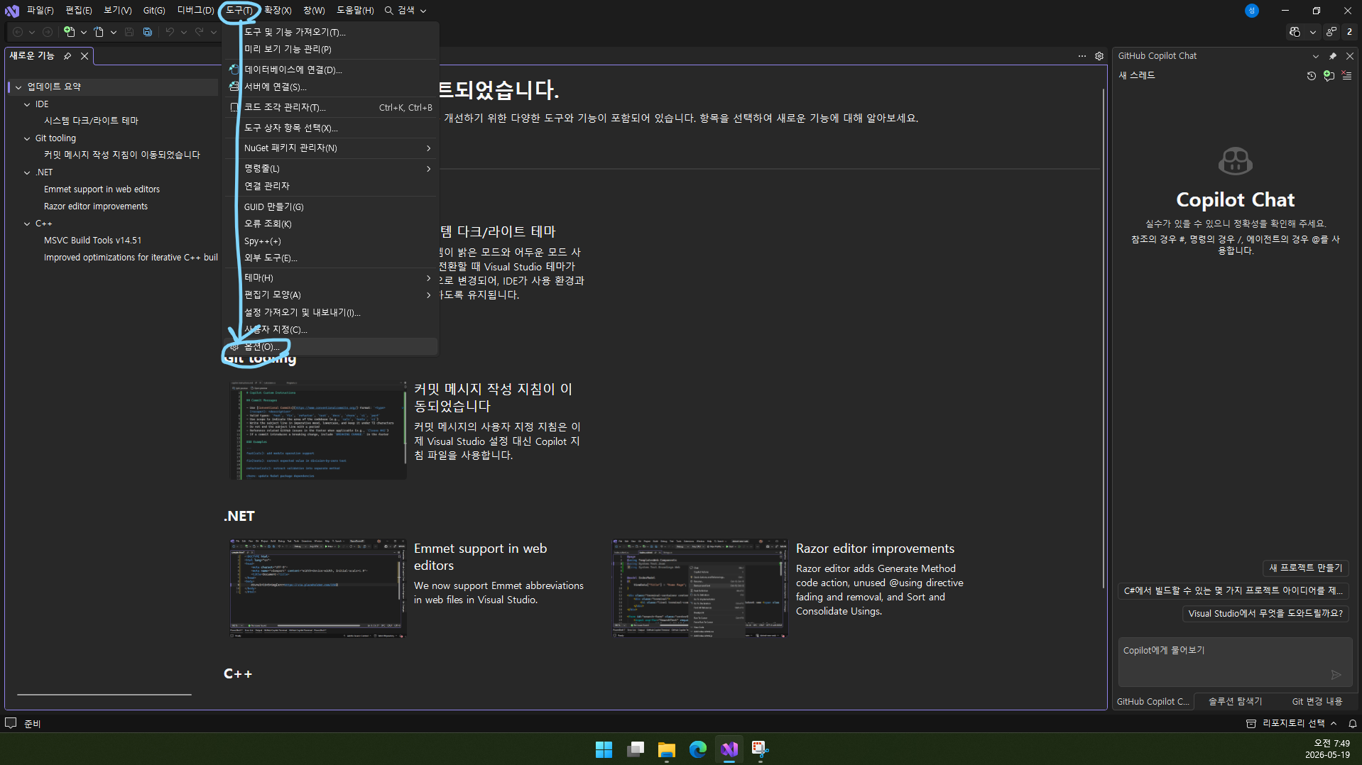Collapse the 업데이트 요약 tree node

[18, 87]
